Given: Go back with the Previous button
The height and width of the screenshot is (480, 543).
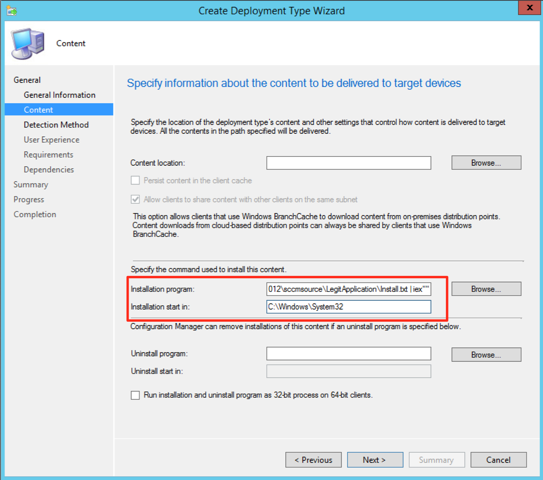Looking at the screenshot, I should [x=313, y=460].
